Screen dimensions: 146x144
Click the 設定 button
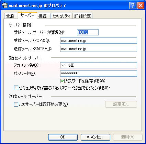(x=121, y=104)
